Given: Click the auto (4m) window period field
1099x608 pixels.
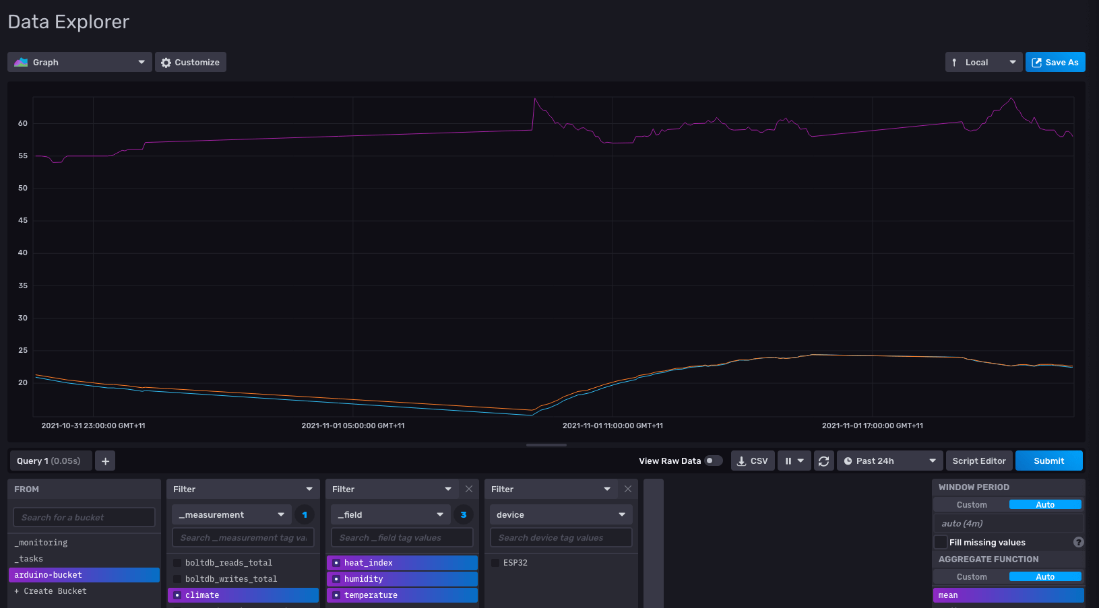Looking at the screenshot, I should coord(1009,523).
